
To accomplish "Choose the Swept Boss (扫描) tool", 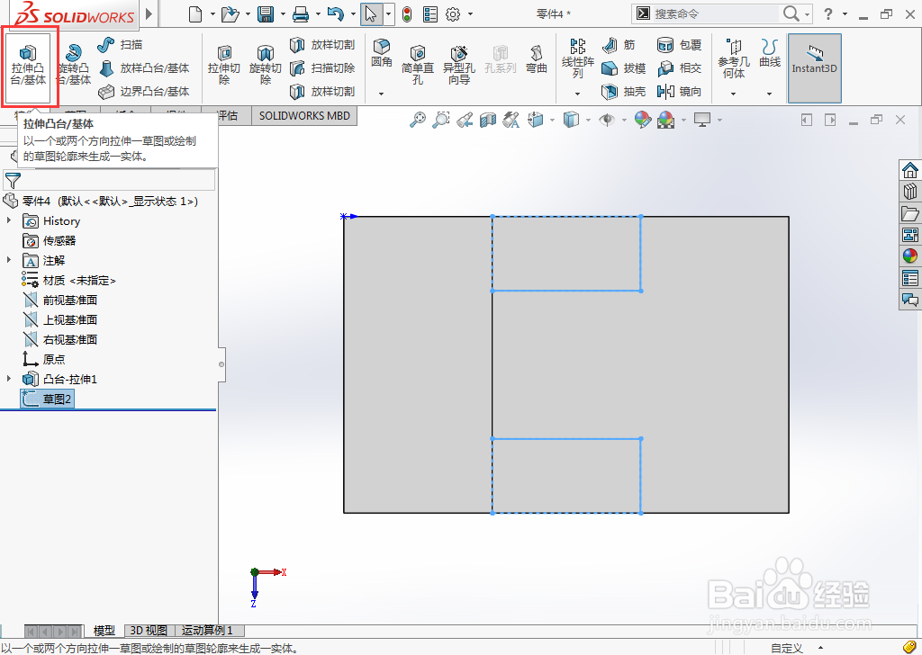I will tap(120, 45).
